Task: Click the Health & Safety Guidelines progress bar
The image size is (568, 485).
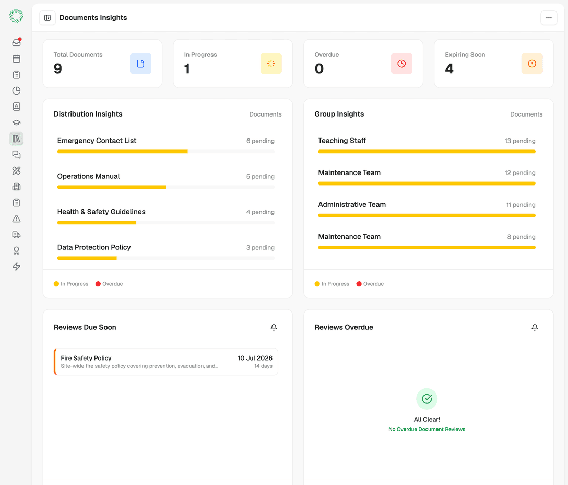Action: [166, 223]
